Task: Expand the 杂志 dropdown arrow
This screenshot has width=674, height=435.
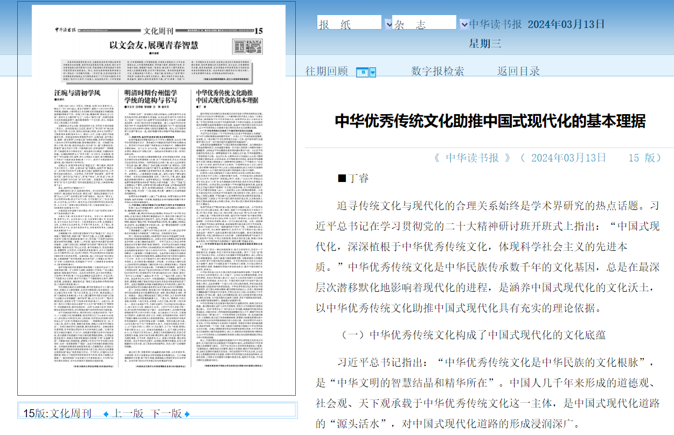Action: [463, 24]
